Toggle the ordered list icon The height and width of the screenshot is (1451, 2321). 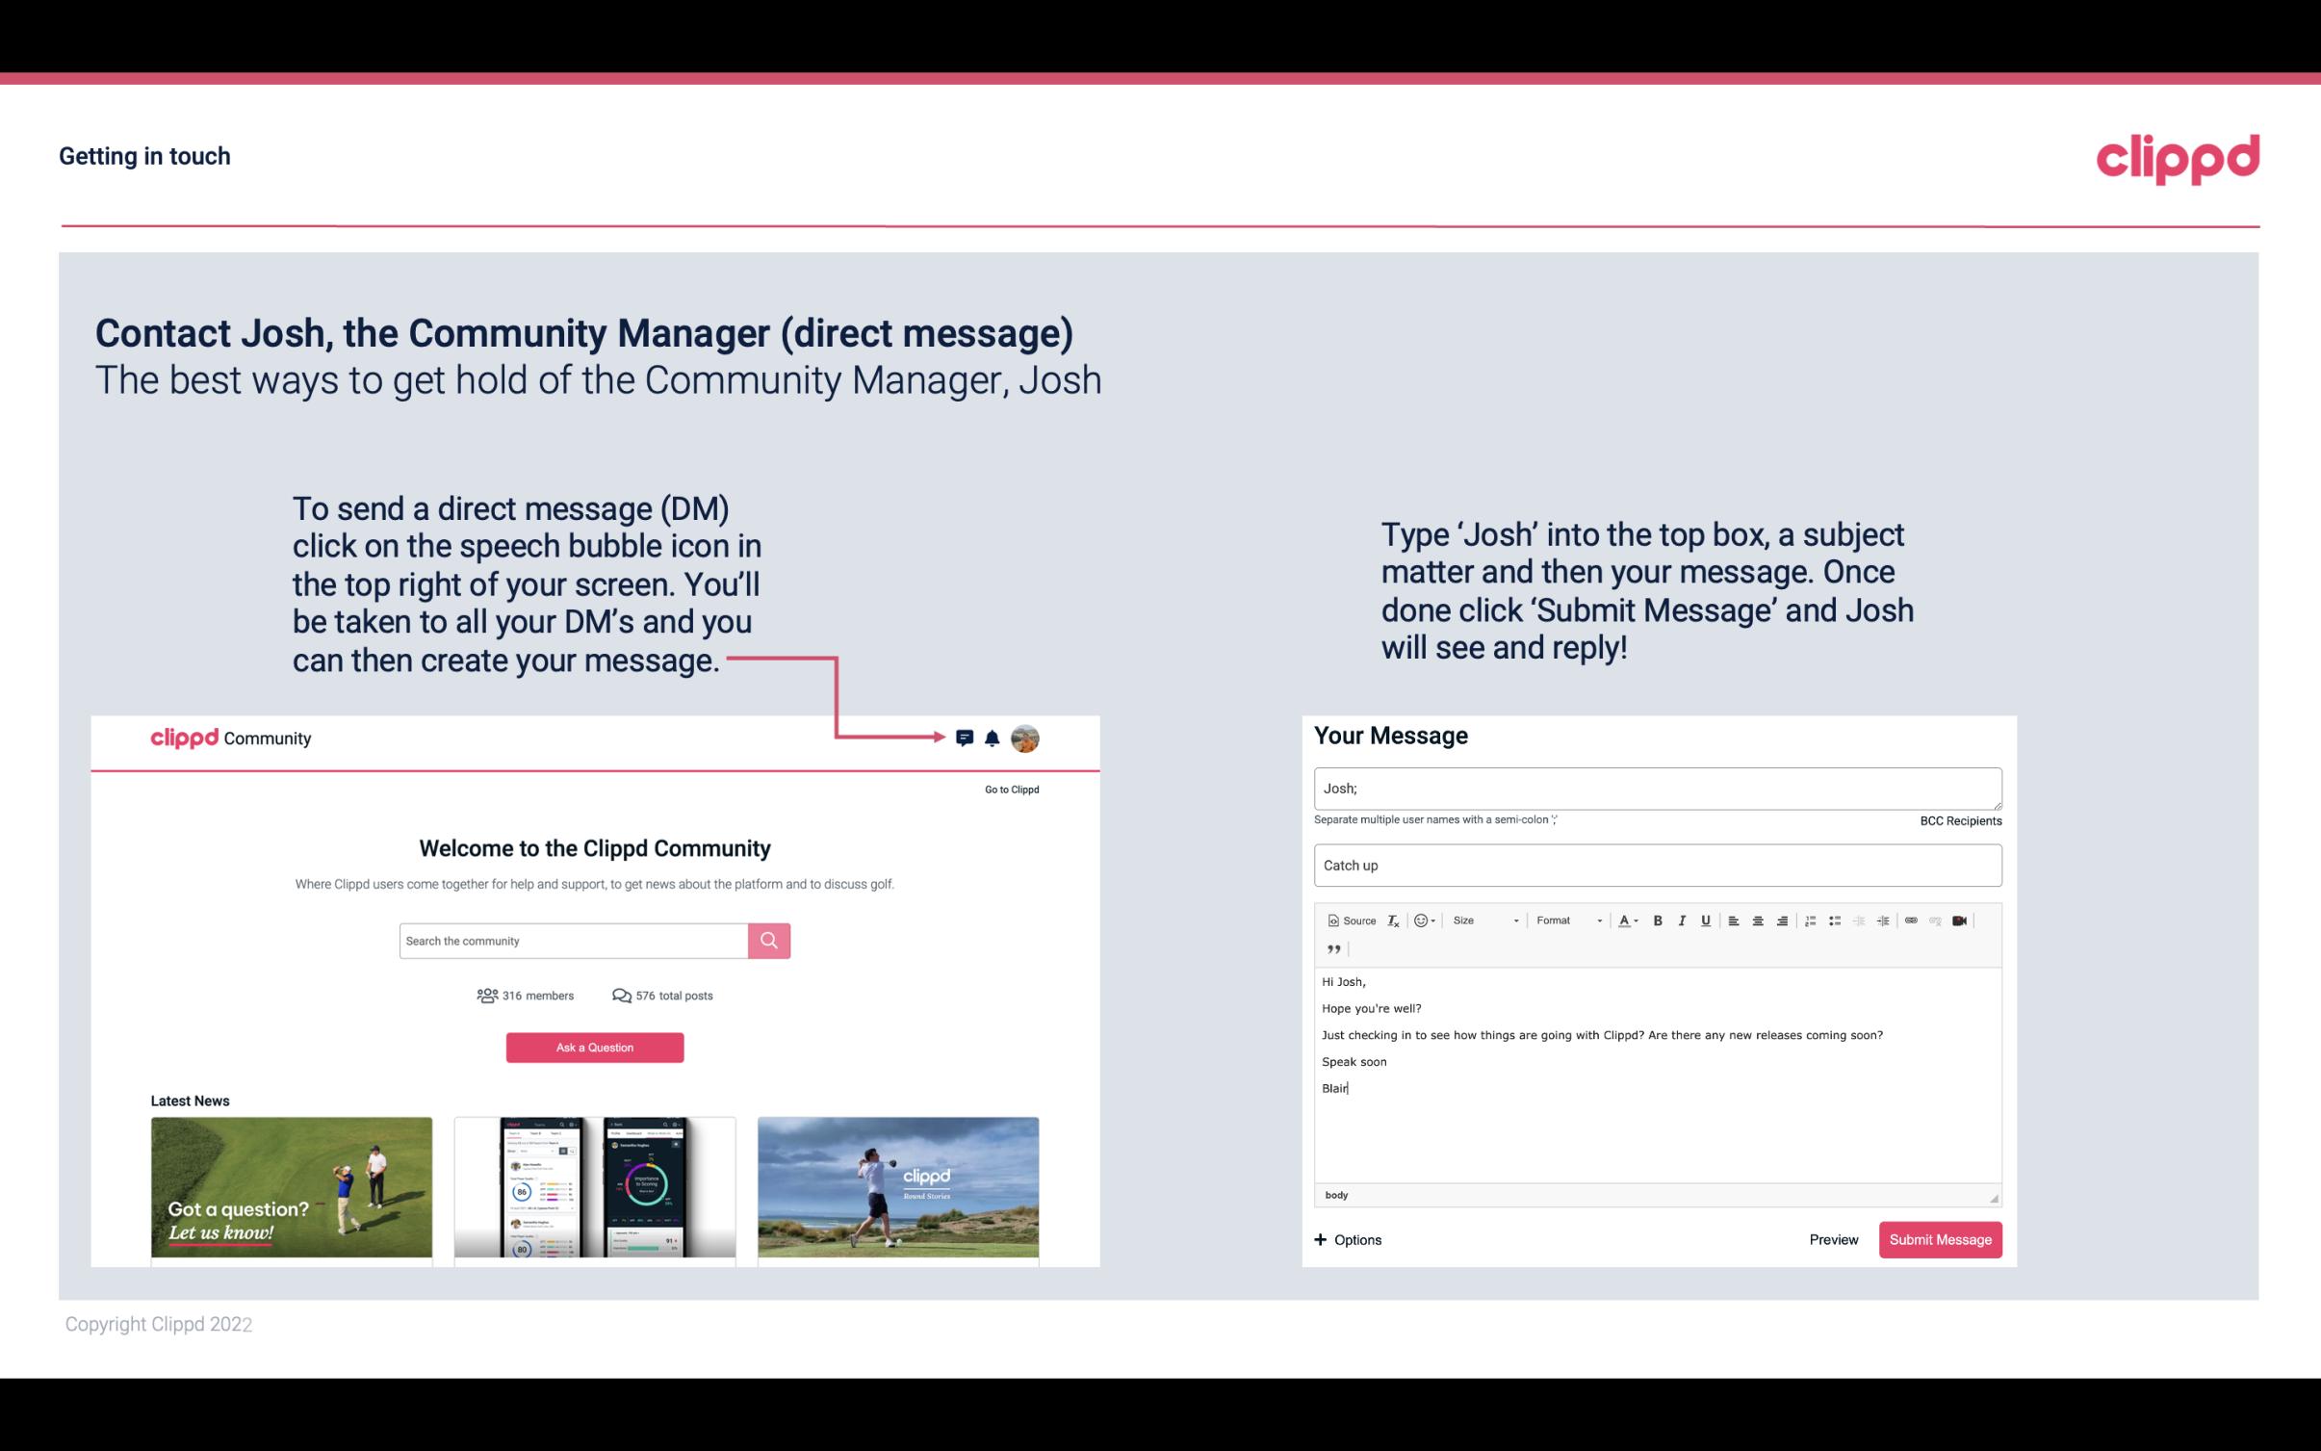click(x=1813, y=921)
